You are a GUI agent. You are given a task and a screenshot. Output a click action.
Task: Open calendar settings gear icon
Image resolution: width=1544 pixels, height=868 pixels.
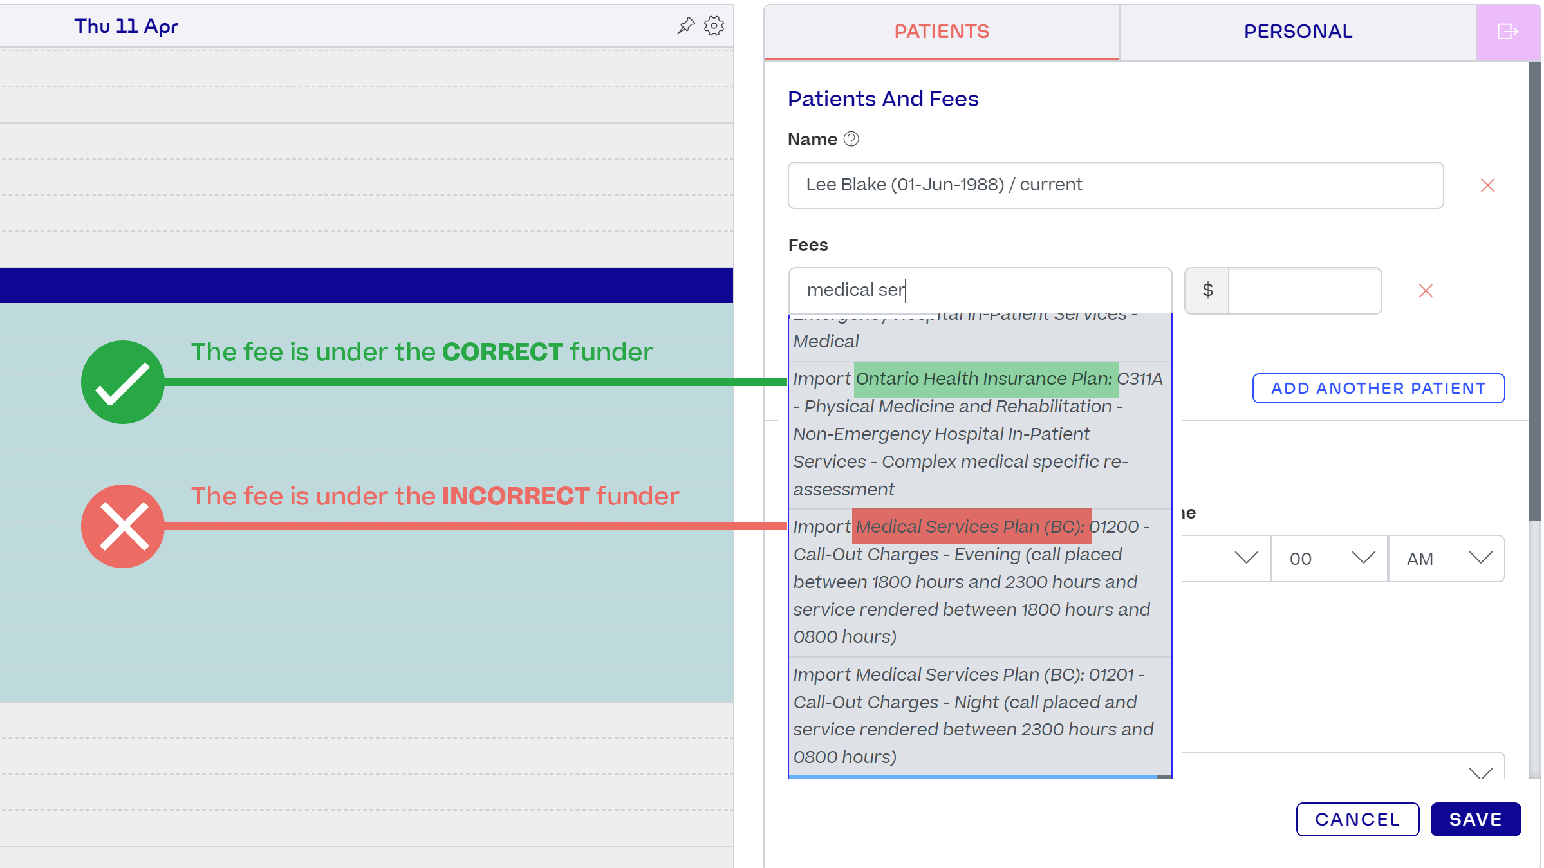[x=714, y=26]
